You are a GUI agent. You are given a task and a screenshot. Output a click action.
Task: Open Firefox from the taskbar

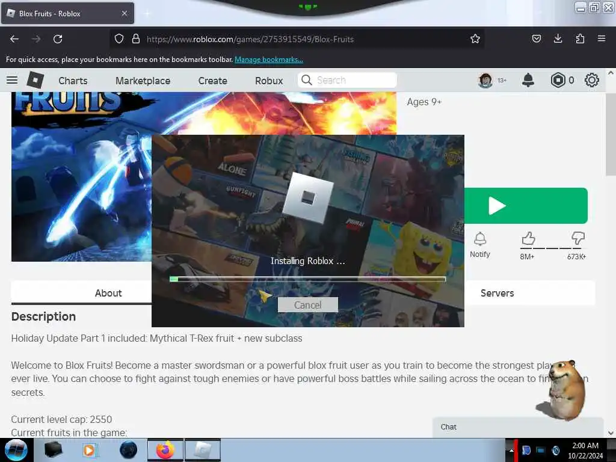[x=165, y=450]
